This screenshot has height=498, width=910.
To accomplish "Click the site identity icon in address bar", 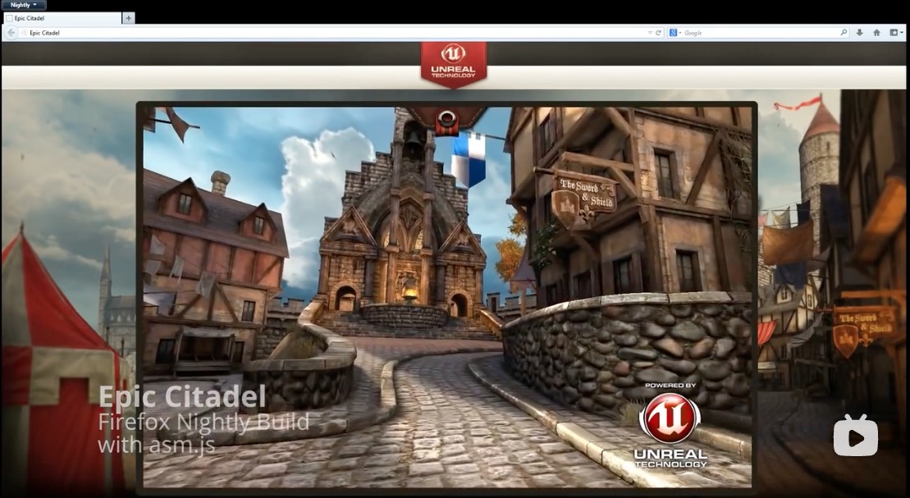I will coord(24,33).
